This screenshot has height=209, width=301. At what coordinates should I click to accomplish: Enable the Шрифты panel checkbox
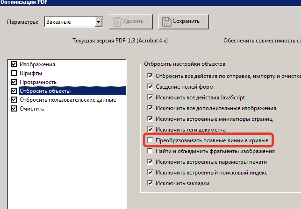tap(14, 73)
